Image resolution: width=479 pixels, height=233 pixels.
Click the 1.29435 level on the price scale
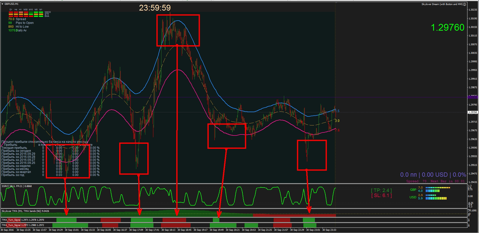(473, 182)
